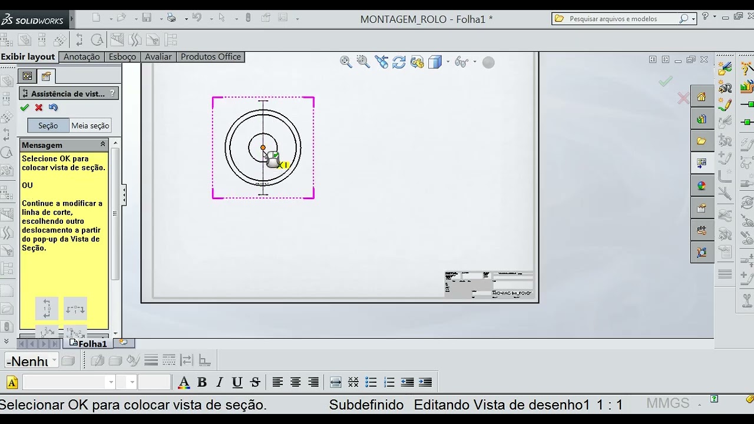Click the display style cube icon
This screenshot has height=424, width=754.
click(435, 62)
